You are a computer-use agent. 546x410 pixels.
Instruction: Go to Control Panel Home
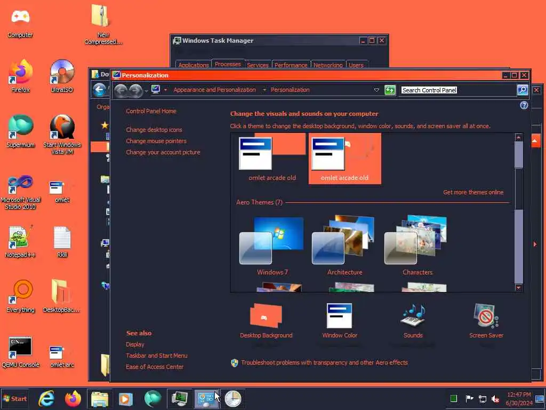coord(151,111)
